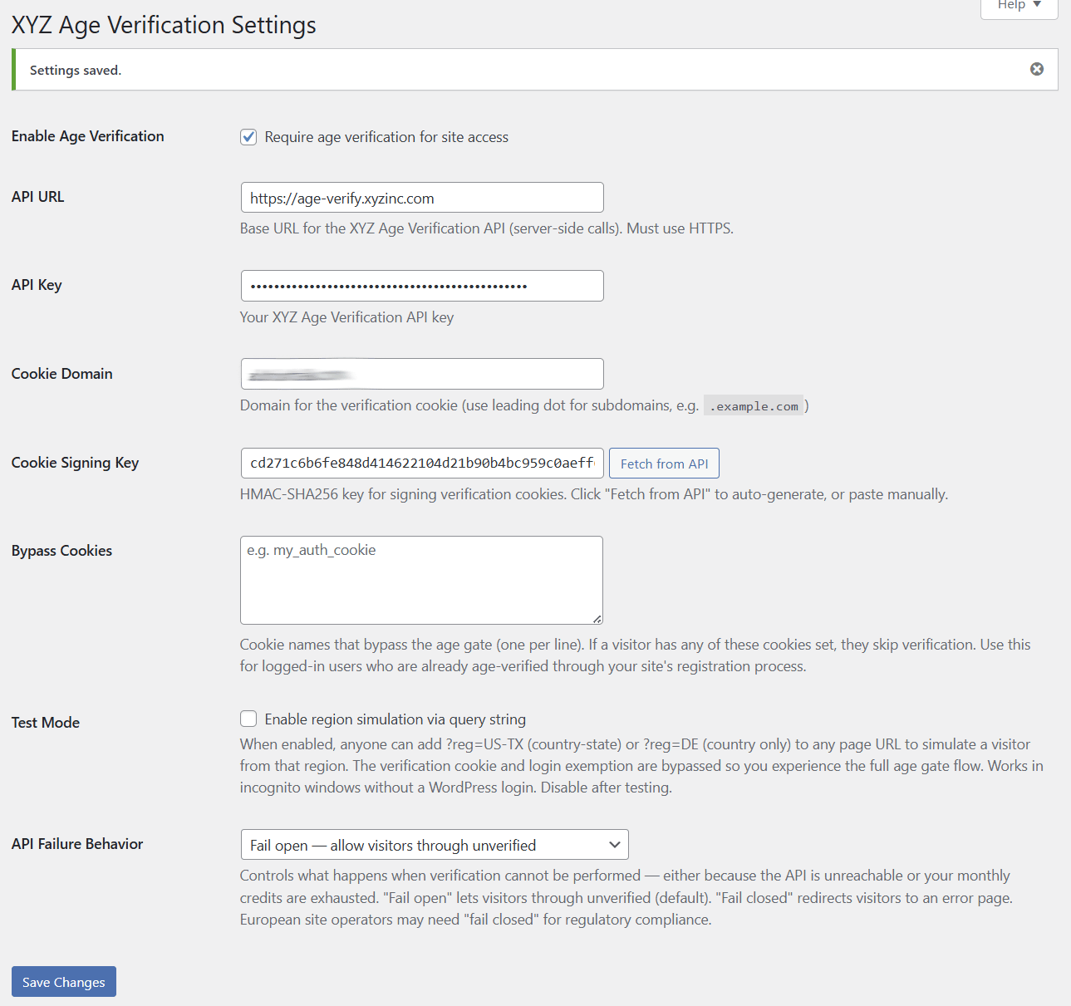Expand the API Failure Behavior dropdown
The image size is (1071, 1006).
tap(434, 845)
